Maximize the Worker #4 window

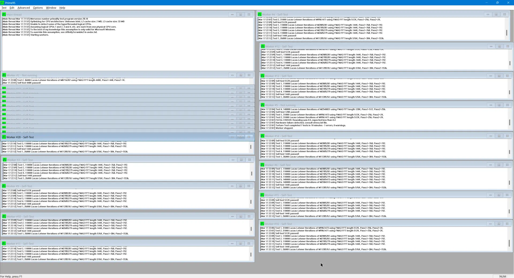coord(496,14)
